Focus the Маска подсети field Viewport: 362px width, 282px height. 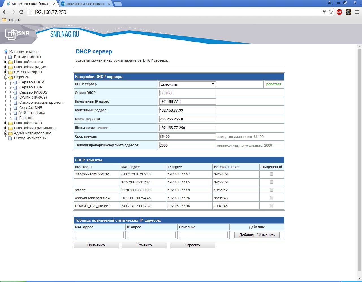coord(187,119)
